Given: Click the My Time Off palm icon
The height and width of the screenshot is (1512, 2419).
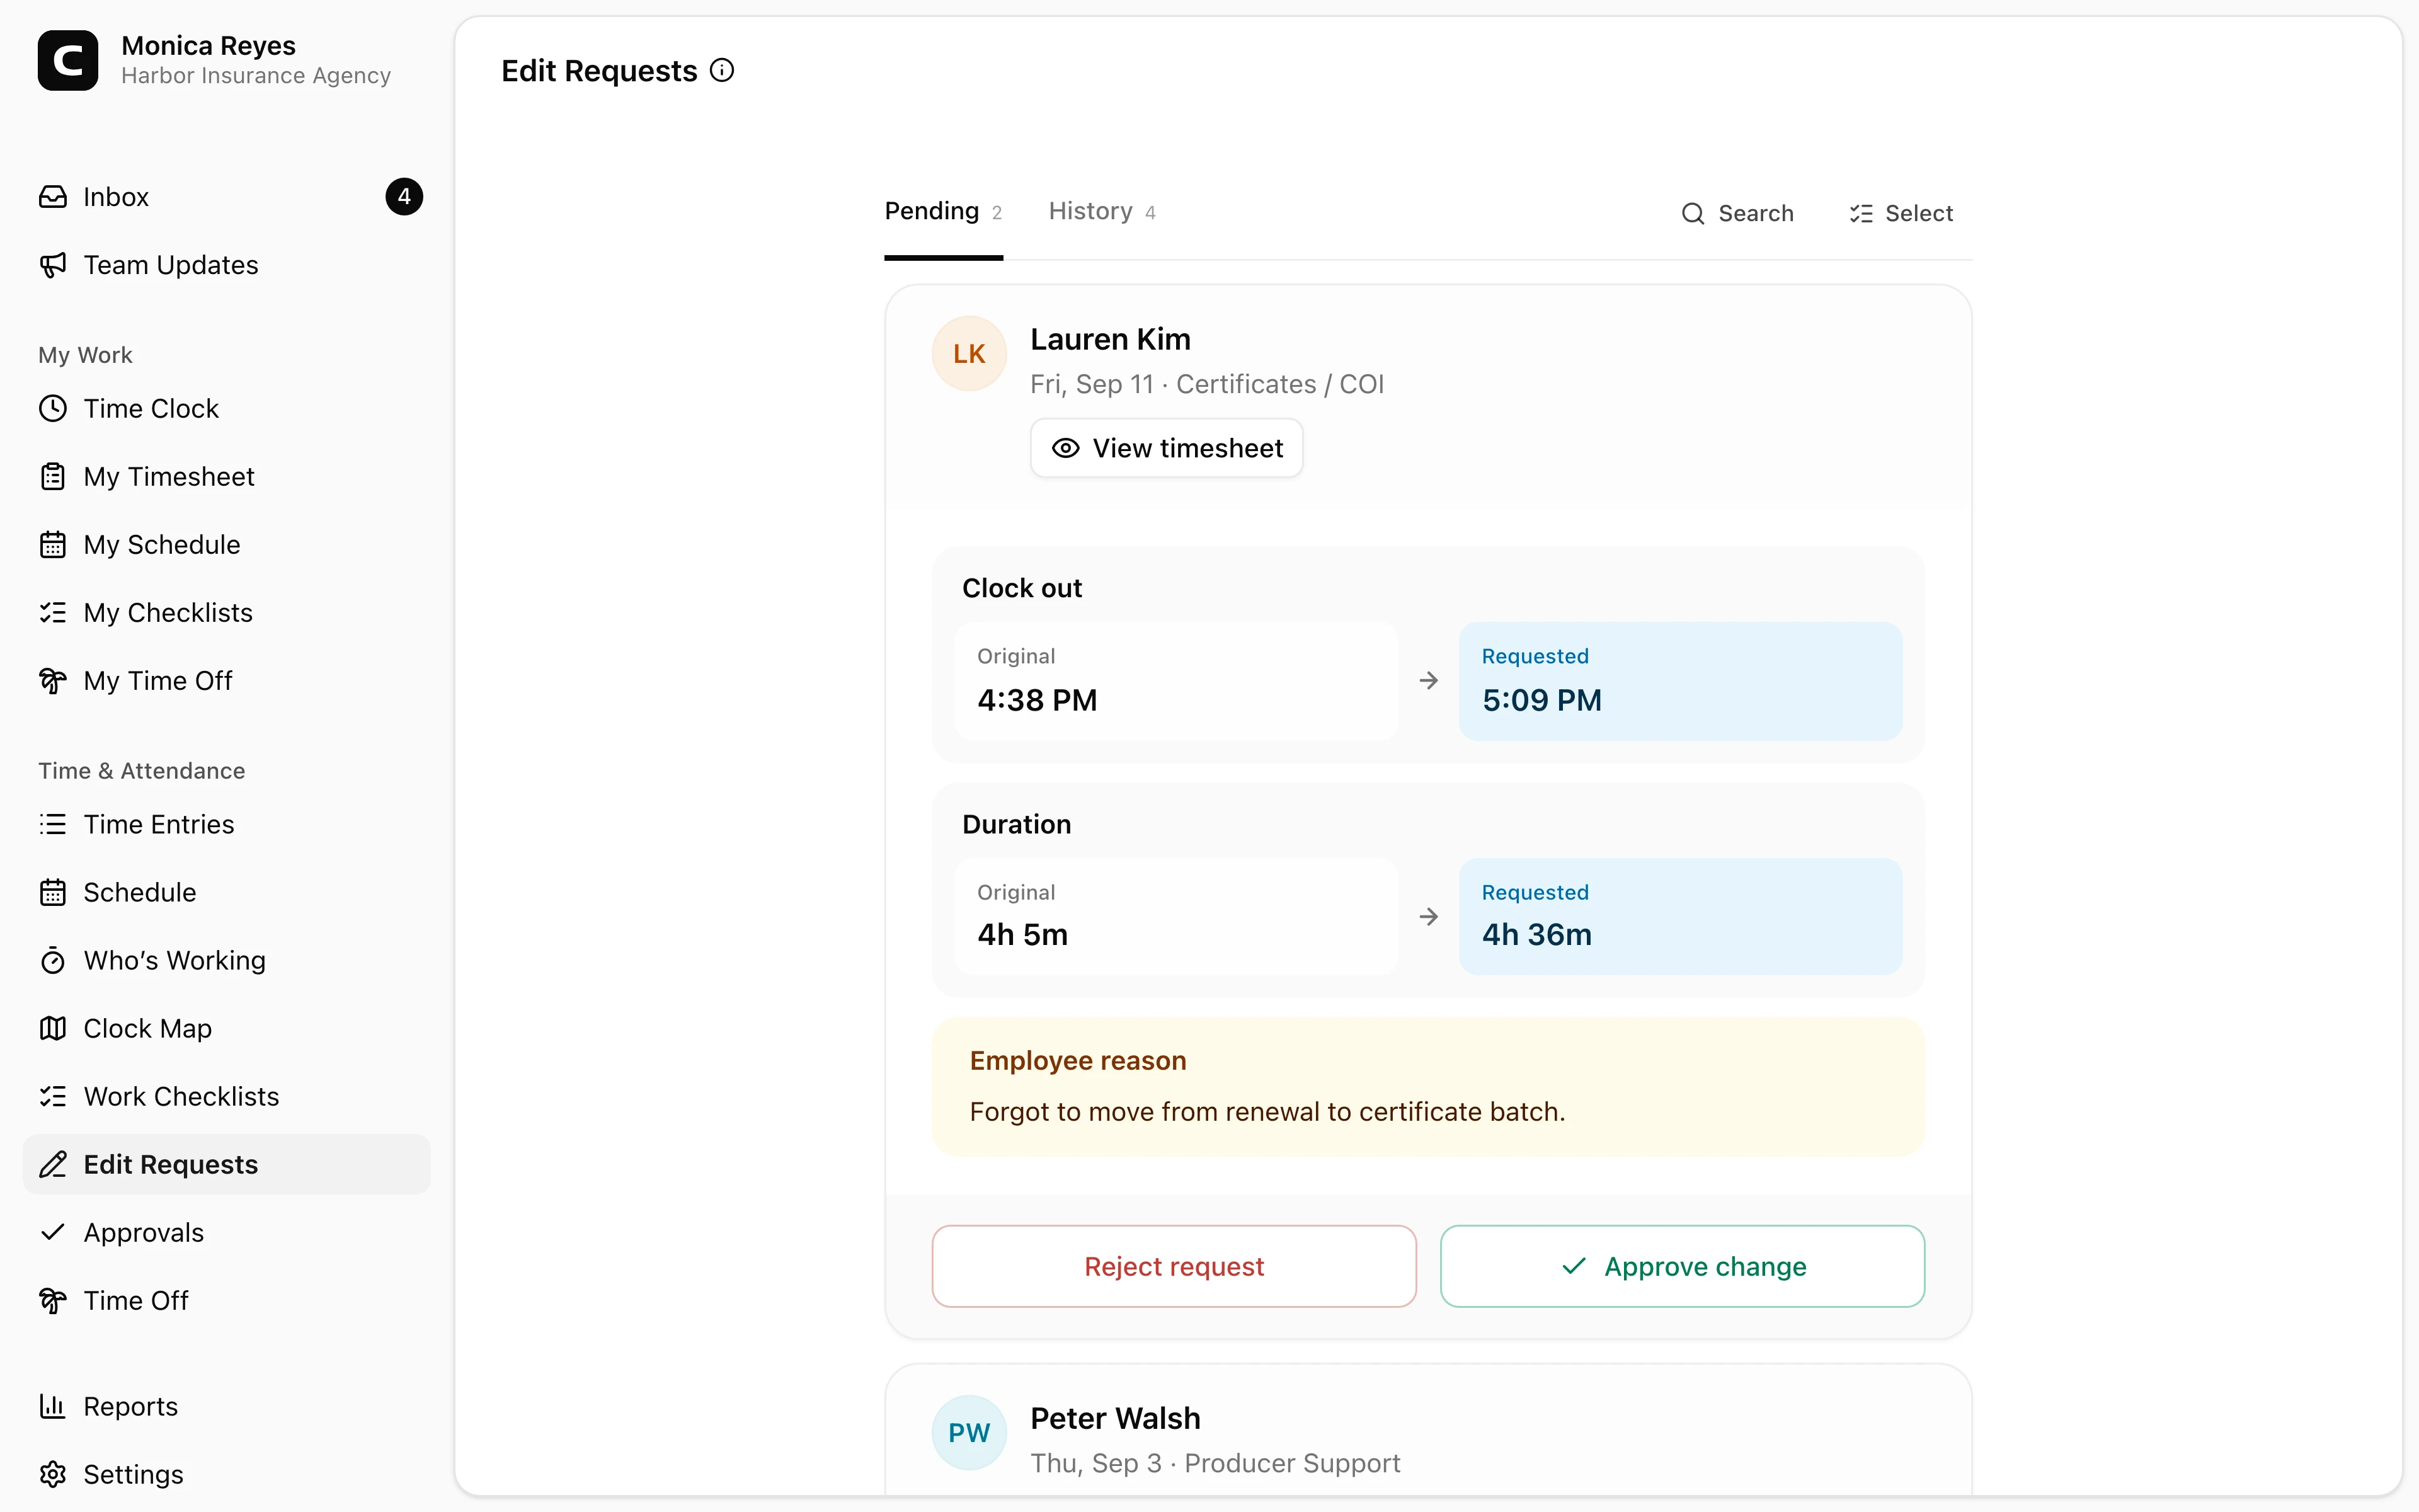Looking at the screenshot, I should 53,681.
